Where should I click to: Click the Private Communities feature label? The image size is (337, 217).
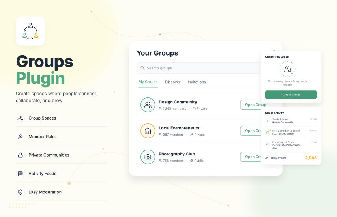point(49,155)
